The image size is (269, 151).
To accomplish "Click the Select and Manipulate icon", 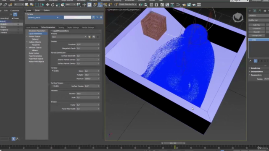I will (x=84, y=5).
